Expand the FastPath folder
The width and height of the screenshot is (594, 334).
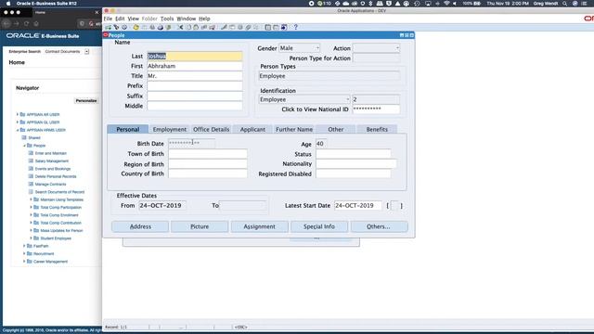point(24,246)
